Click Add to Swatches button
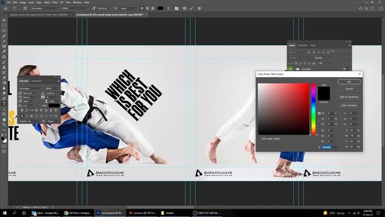Image resolution: width=385 pixels, height=217 pixels. pyautogui.click(x=349, y=97)
